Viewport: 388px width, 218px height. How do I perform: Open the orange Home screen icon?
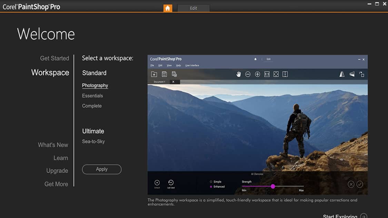167,8
